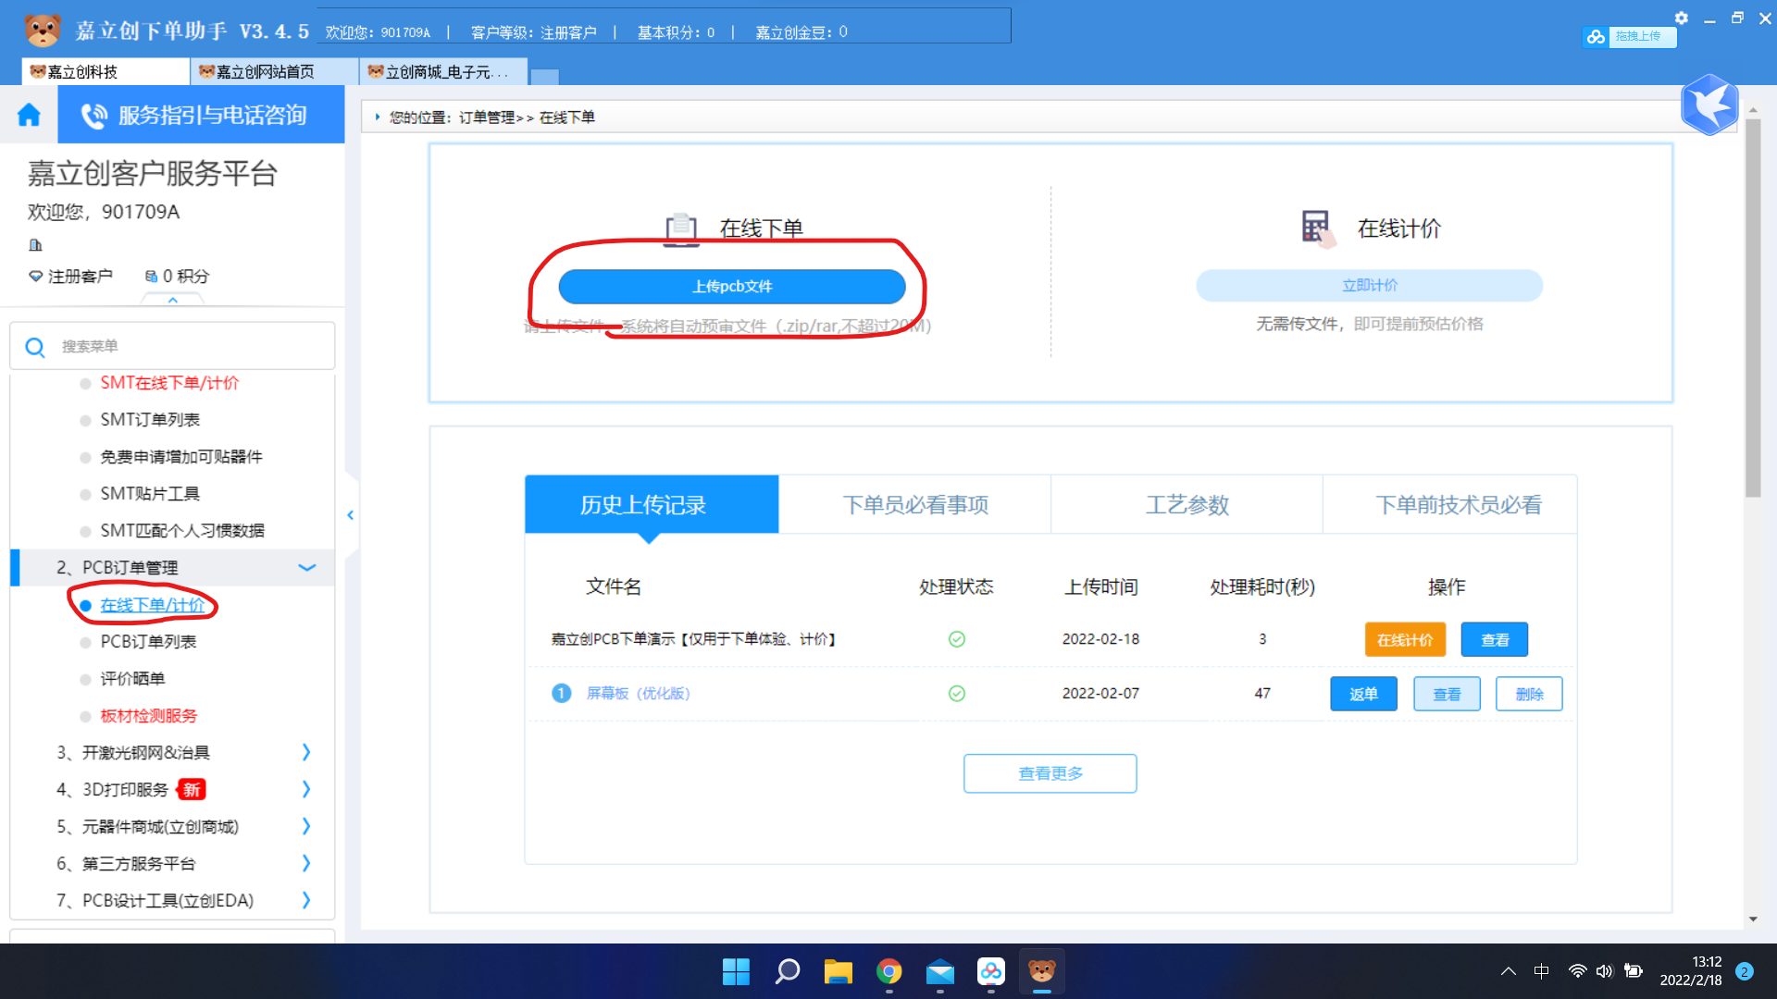Switch to the 嘉立创科技 tab

105,72
